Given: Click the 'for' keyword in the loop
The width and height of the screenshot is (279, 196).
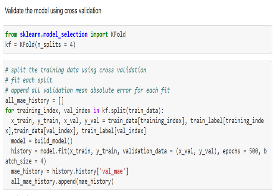Looking at the screenshot, I should pos(10,111).
